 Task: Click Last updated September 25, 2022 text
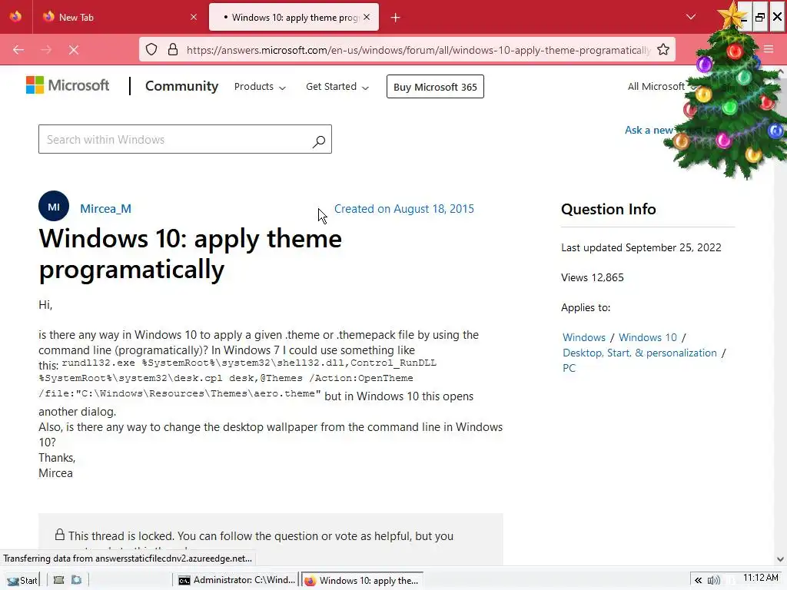pos(641,248)
